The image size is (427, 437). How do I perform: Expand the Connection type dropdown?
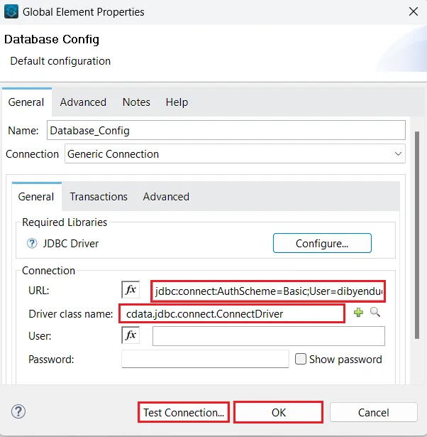[398, 153]
